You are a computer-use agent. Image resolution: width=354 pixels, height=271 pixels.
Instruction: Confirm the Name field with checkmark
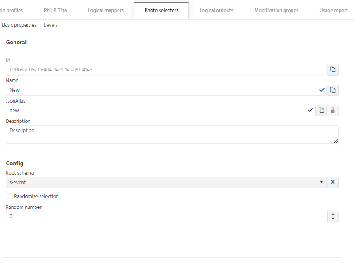tap(322, 90)
